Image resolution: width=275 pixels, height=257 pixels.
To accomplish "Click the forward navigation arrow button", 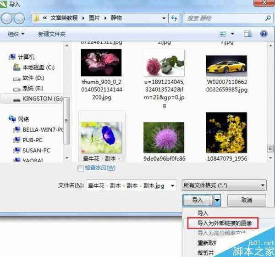I will (20, 19).
